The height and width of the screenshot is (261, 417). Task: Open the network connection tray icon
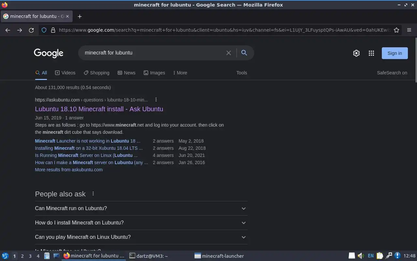coord(389,256)
